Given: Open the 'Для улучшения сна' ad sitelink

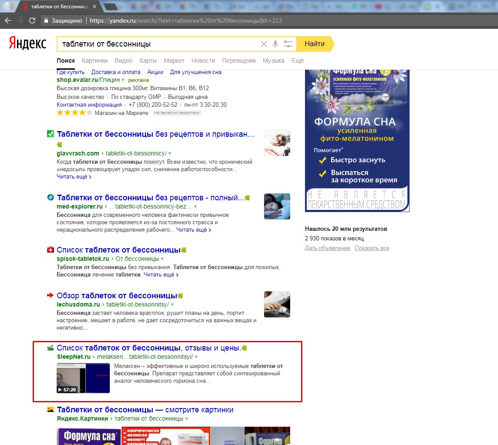Looking at the screenshot, I should 196,72.
